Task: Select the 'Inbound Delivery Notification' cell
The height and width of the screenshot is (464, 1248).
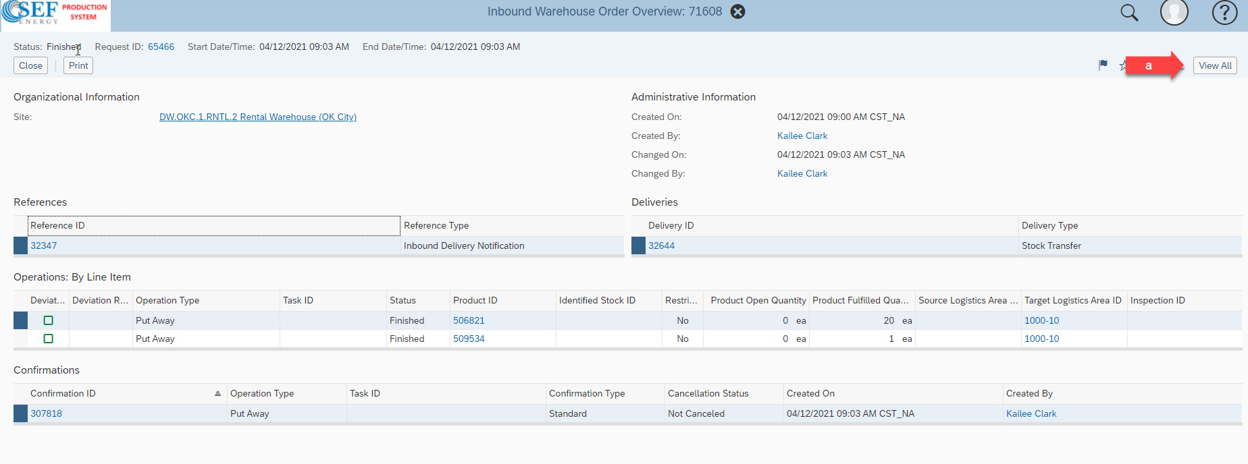Action: point(513,245)
